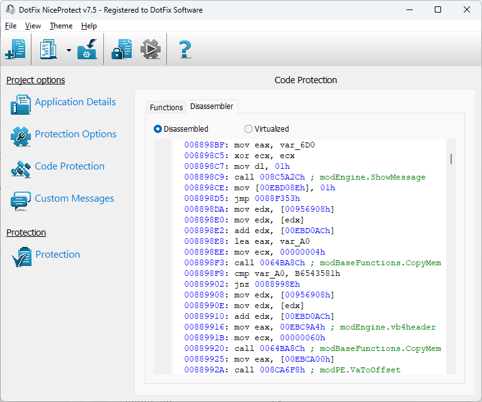Open the Protection Options link
The width and height of the screenshot is (482, 402).
pos(76,134)
